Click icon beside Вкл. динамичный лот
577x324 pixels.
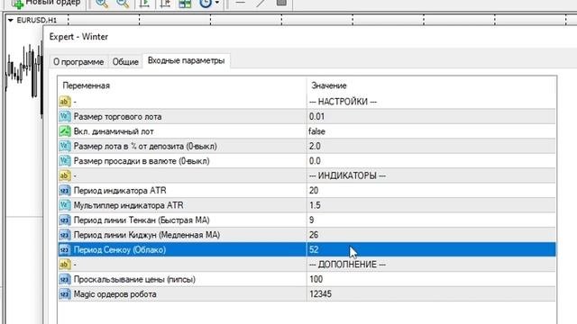(65, 131)
